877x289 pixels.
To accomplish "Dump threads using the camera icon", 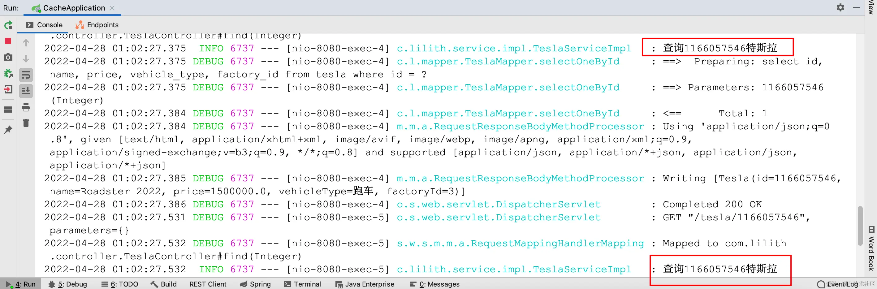I will tap(8, 57).
